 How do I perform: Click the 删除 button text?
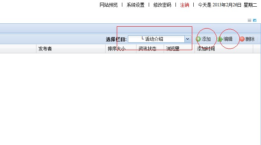click(x=250, y=39)
